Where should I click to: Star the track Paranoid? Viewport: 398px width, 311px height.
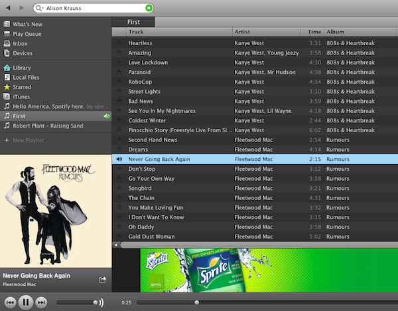click(x=119, y=72)
